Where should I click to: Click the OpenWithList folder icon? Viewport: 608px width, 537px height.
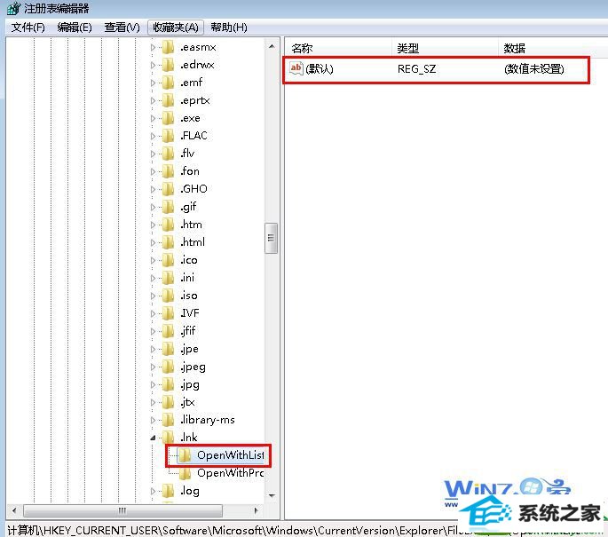(x=185, y=455)
